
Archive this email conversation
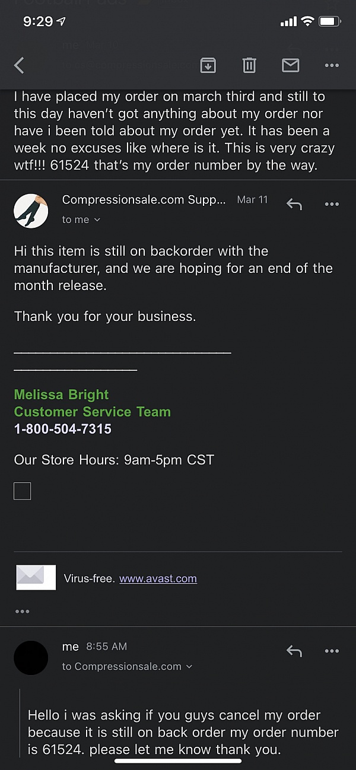[208, 65]
